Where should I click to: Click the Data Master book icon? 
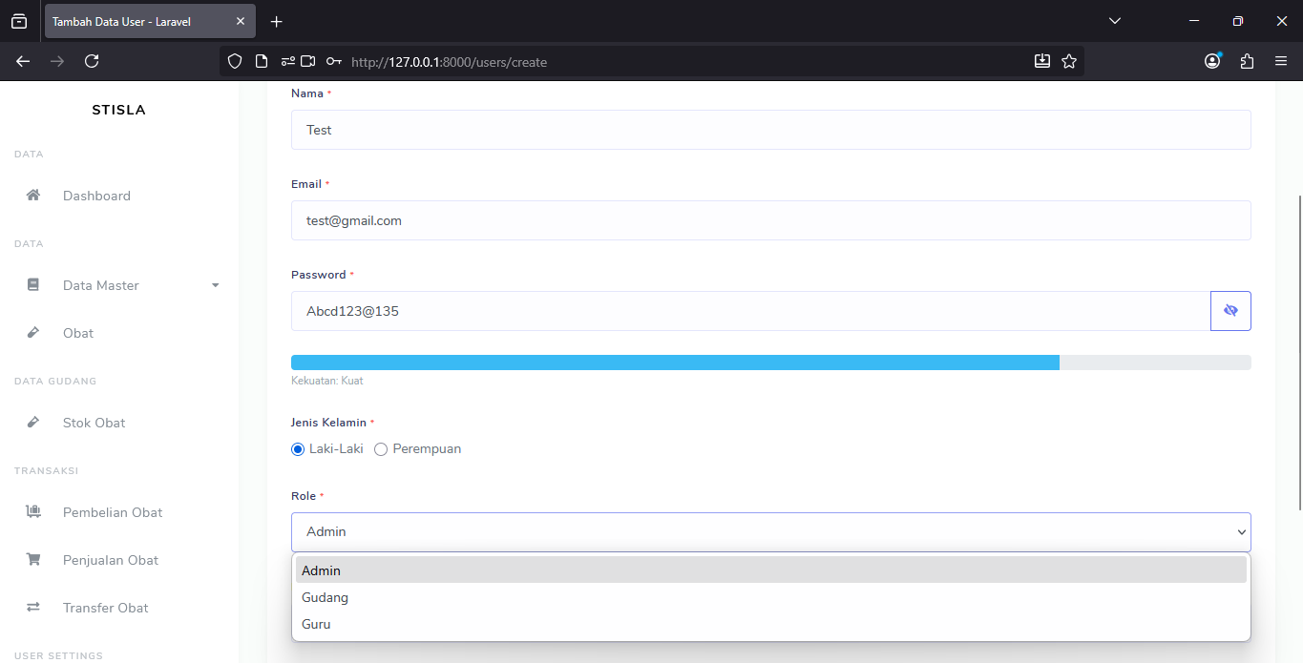pyautogui.click(x=33, y=285)
